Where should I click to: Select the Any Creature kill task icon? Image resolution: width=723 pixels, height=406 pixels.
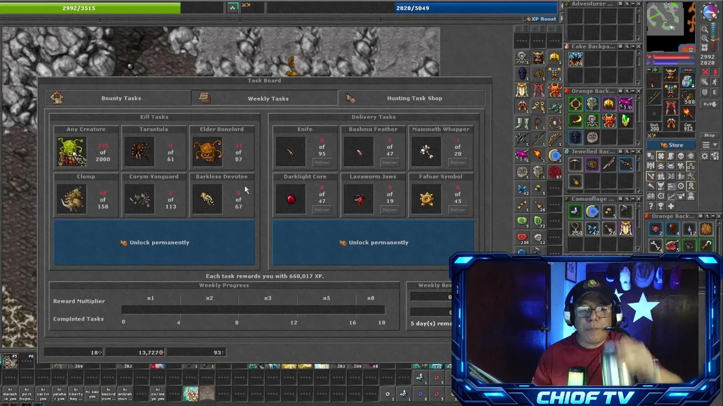coord(72,152)
